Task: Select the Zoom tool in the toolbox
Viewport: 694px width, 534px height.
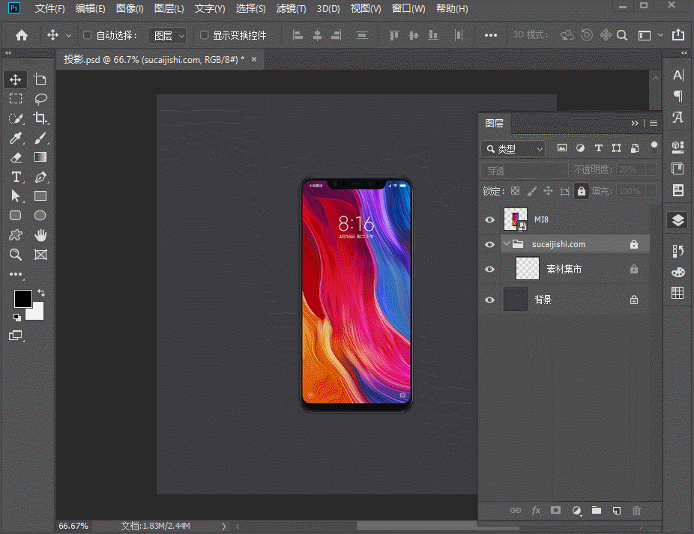Action: point(16,255)
